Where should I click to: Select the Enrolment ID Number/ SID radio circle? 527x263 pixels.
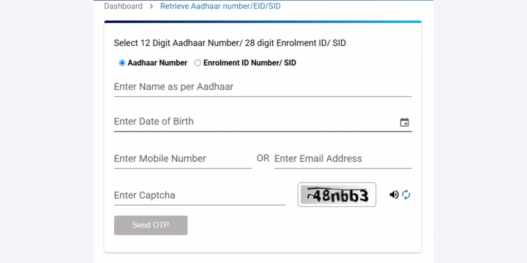click(x=198, y=63)
